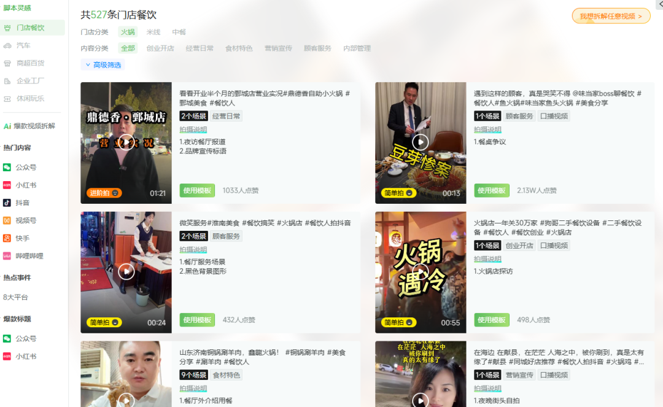The image size is (663, 407).
Task: Open the 脚本灵感 header at top left
Action: [x=17, y=8]
